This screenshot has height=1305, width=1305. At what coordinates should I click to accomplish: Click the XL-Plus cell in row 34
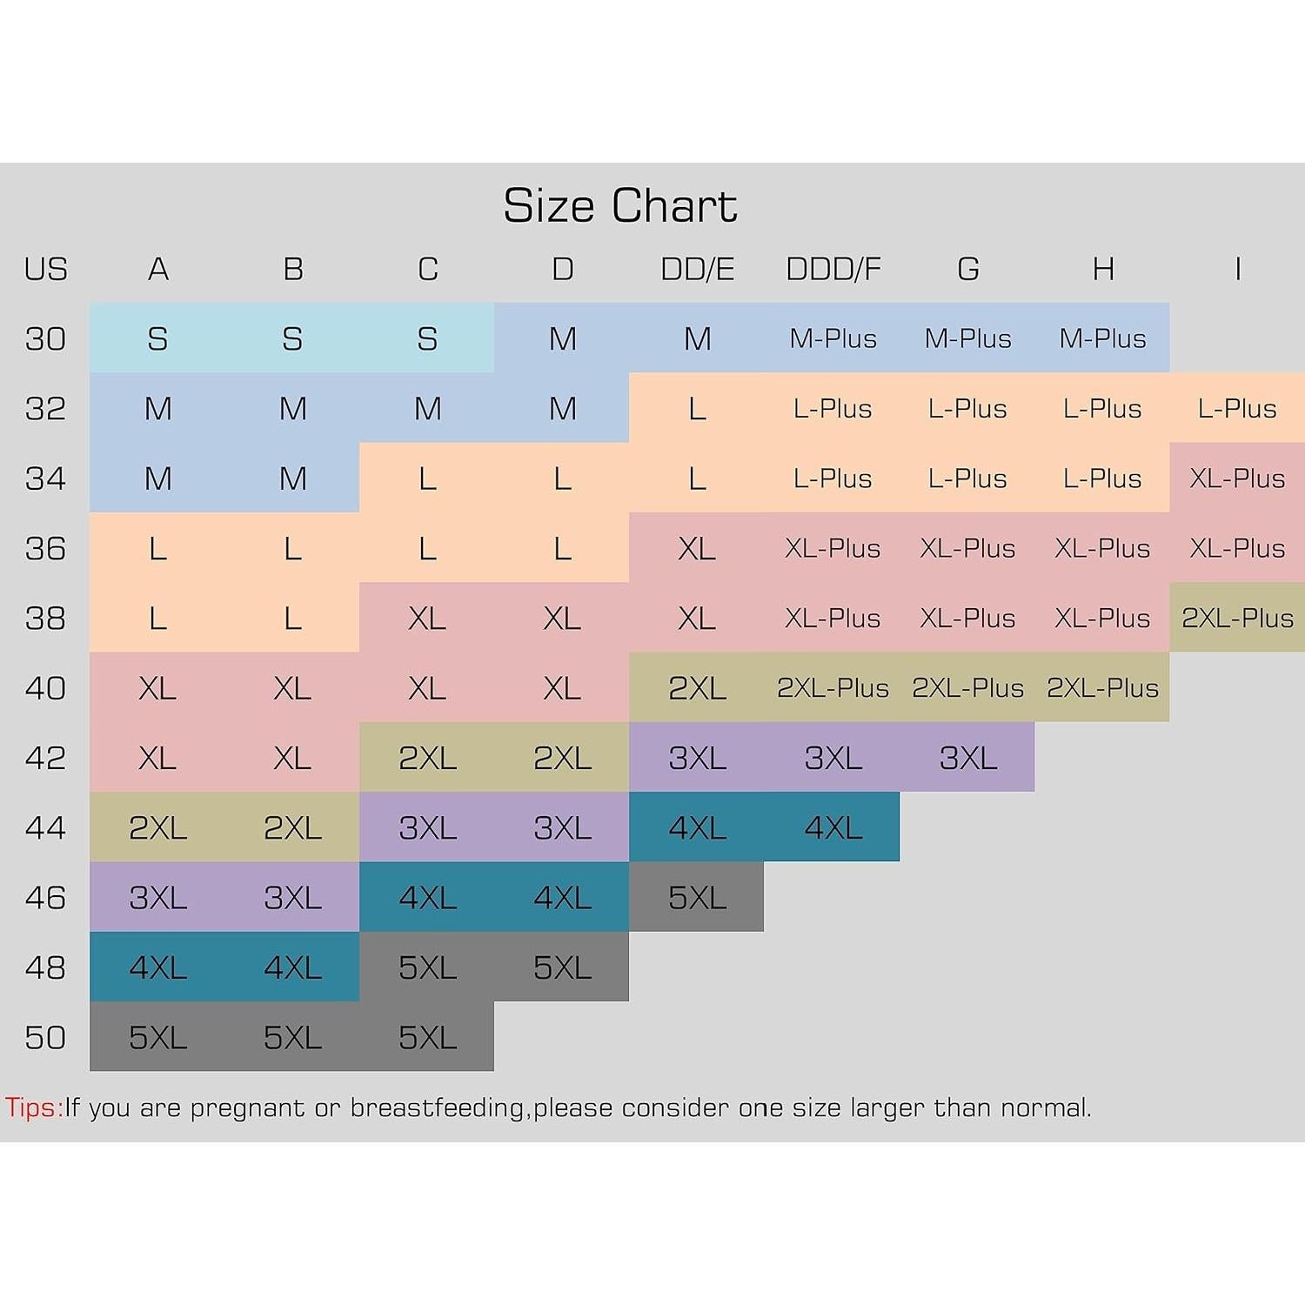pos(1236,478)
